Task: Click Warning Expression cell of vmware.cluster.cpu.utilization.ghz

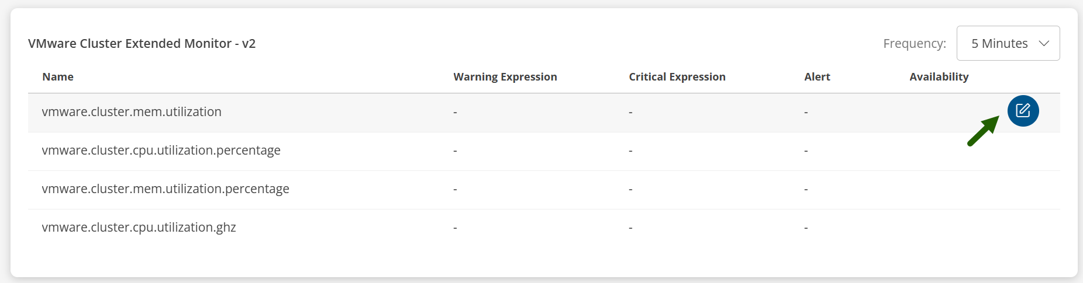Action: 455,228
